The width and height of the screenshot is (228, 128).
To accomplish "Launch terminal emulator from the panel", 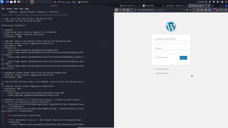I will point(22,2).
